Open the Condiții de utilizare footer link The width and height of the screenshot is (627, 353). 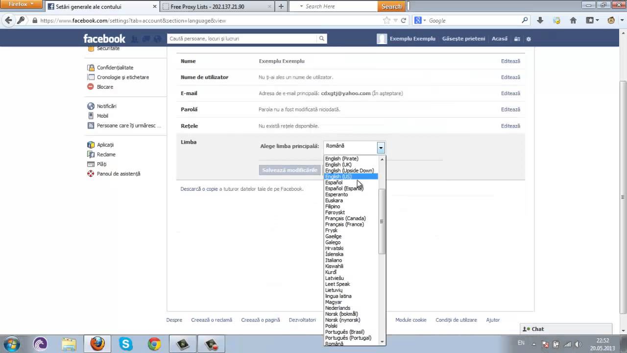[456, 320]
